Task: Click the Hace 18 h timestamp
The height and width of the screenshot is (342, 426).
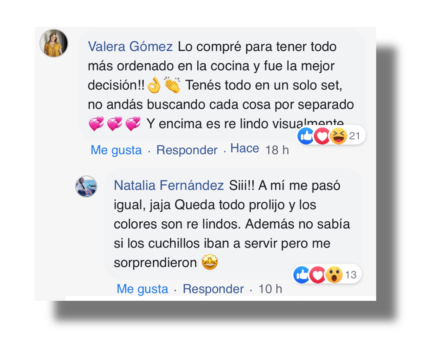Action: tap(260, 149)
